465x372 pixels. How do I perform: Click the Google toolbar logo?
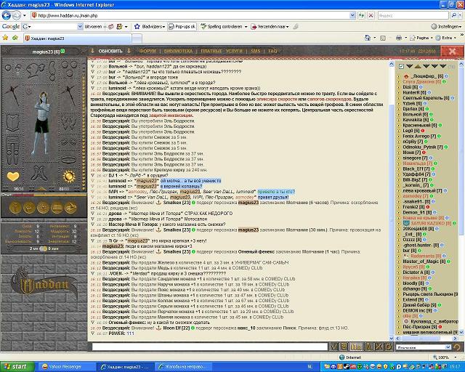pyautogui.click(x=11, y=25)
